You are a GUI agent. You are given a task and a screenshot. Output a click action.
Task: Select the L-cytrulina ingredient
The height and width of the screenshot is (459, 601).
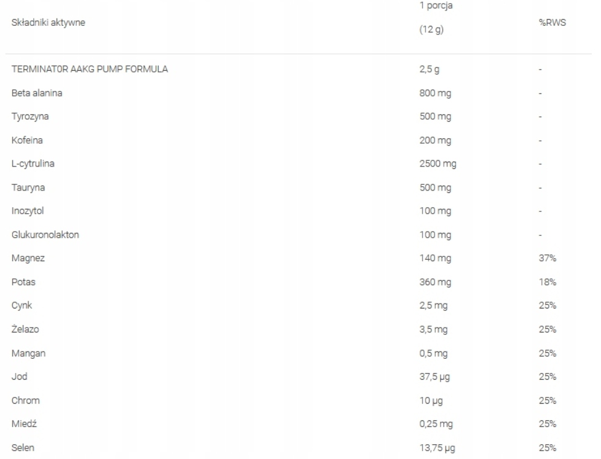[x=33, y=164]
